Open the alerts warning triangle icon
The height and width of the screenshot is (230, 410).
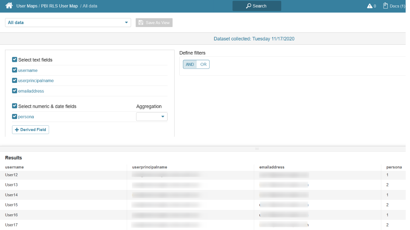click(370, 6)
